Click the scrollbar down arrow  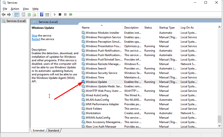220,126
